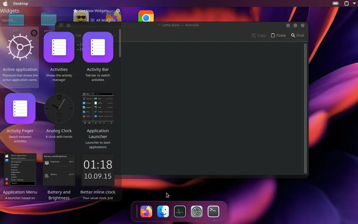Close the Widgets explorer panel
Screen dimensions: 358x224
tap(118, 11)
